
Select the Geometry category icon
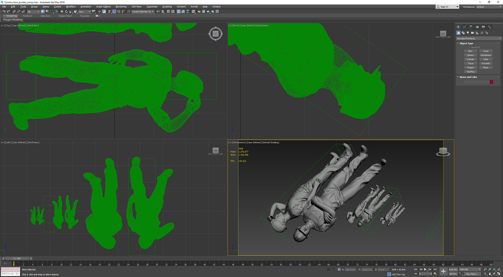(x=458, y=33)
